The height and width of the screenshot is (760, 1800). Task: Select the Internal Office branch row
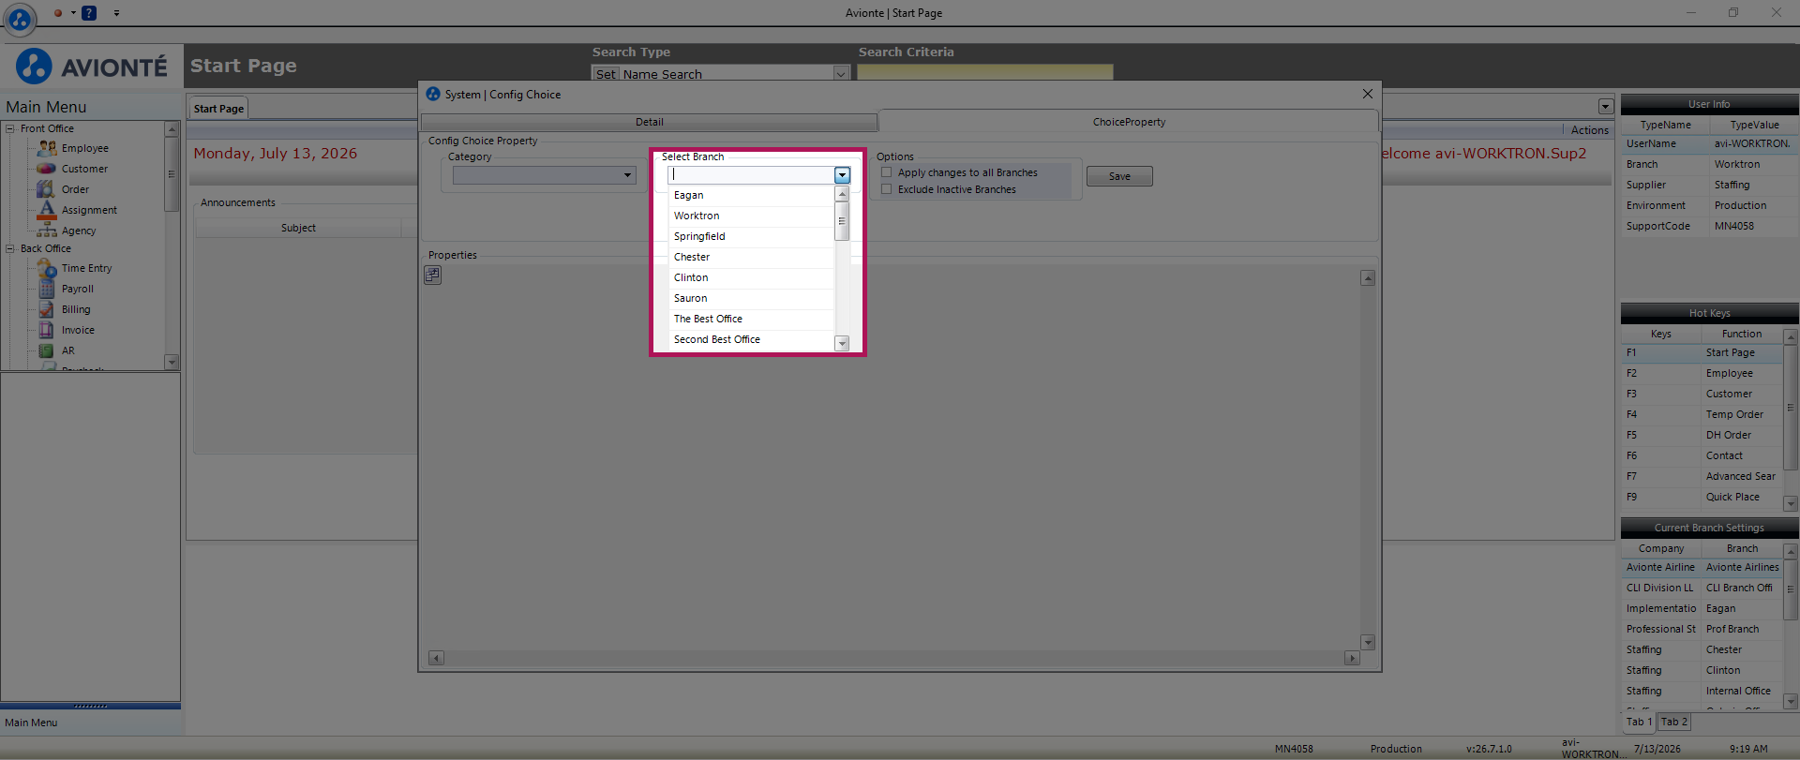[1702, 691]
